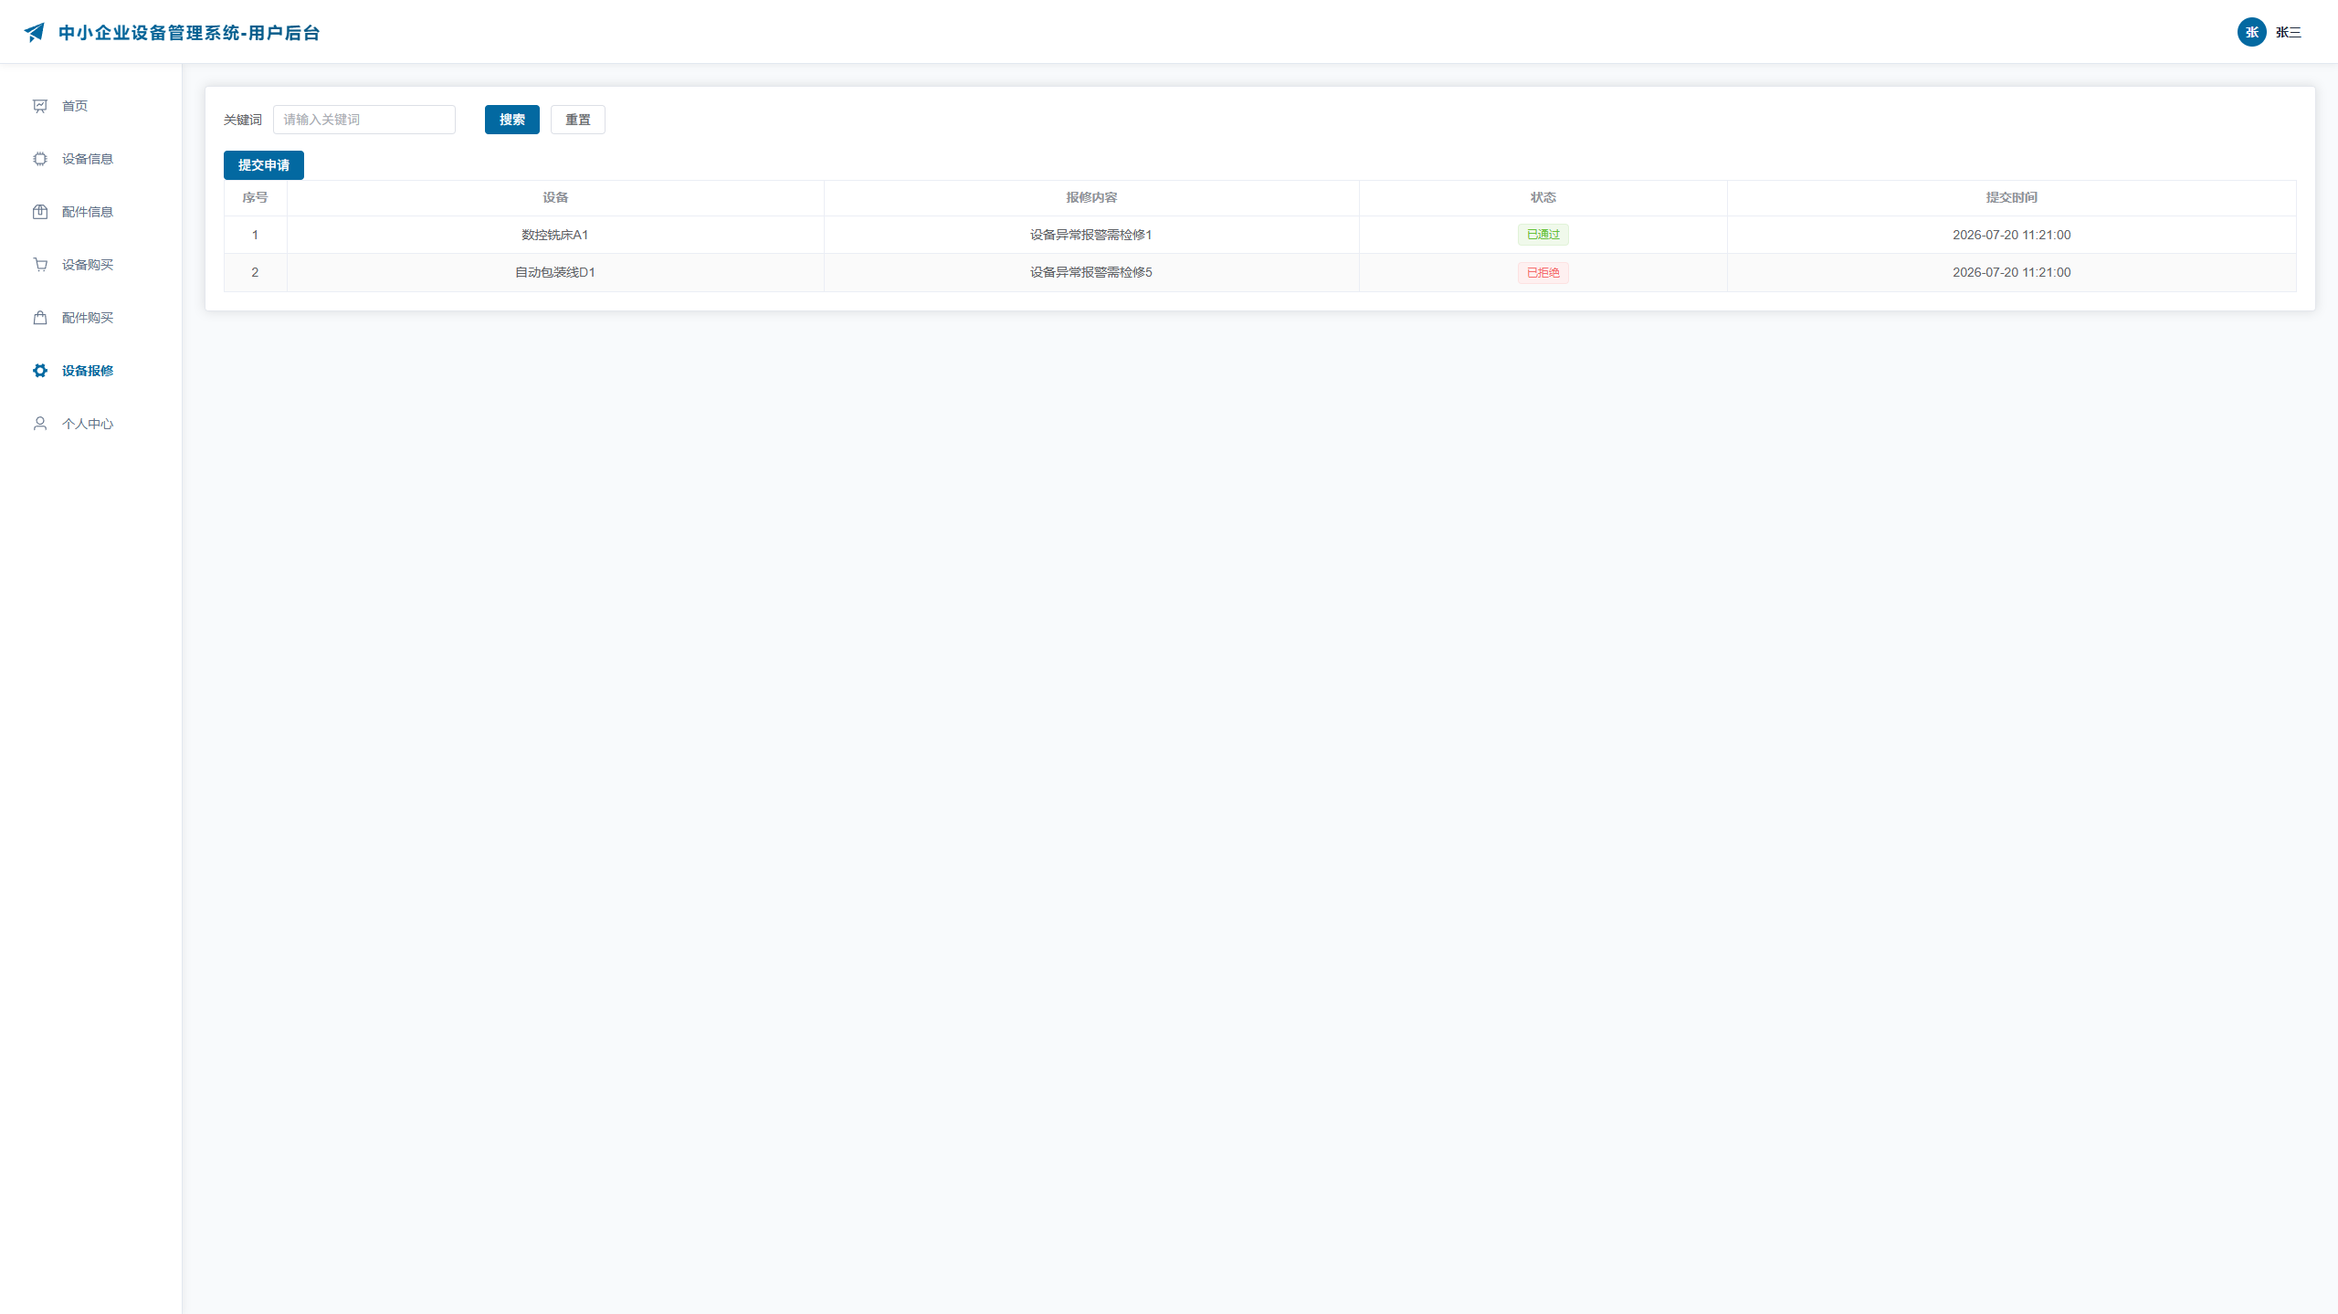Open the 首页 menu item
2338x1314 pixels.
pos(91,106)
